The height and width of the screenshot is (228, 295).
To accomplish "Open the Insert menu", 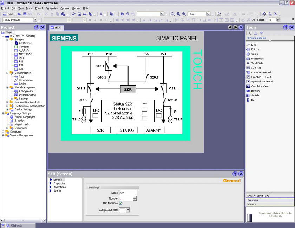I will [x=29, y=8].
